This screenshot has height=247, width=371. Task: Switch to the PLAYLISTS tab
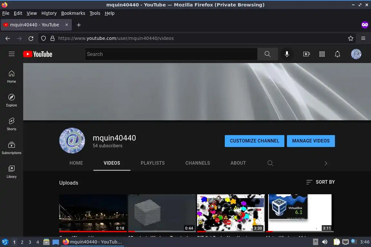[153, 163]
